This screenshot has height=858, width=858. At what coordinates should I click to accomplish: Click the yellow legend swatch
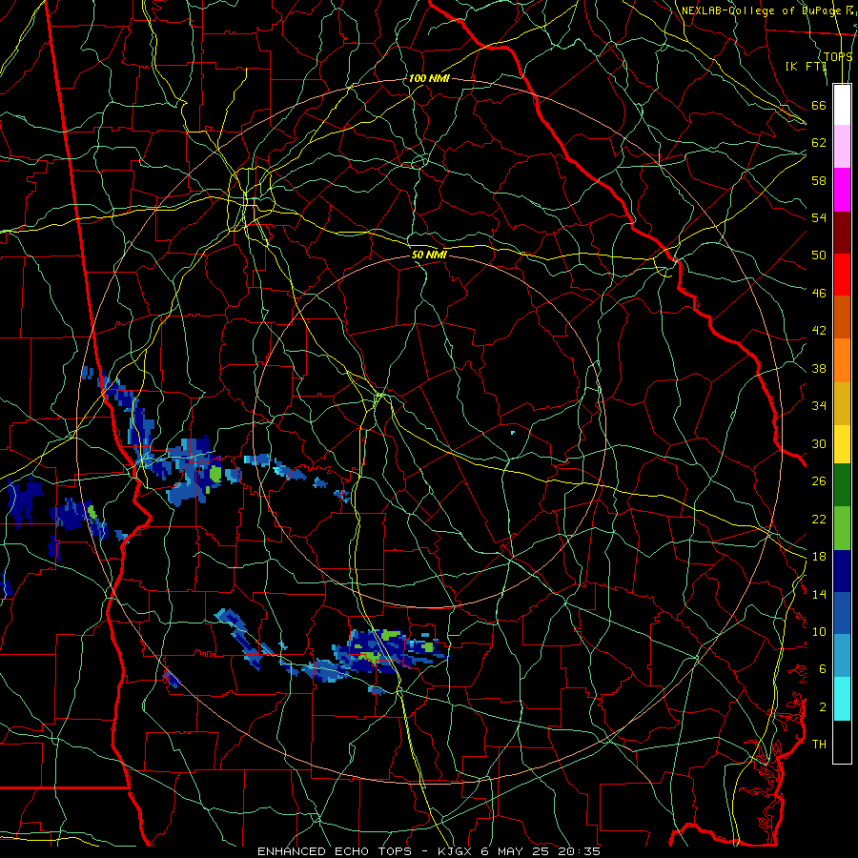[x=842, y=444]
